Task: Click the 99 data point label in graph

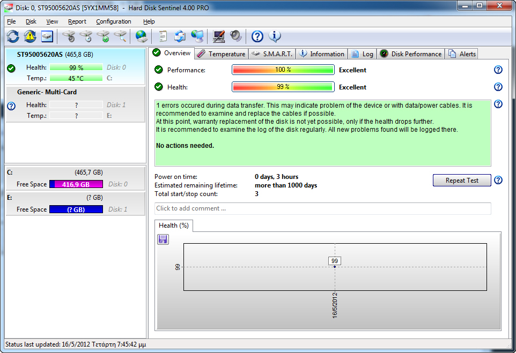Action: [335, 261]
